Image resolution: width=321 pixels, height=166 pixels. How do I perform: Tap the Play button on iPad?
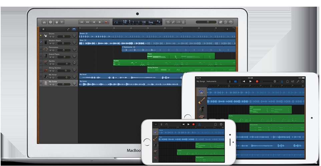(250, 81)
